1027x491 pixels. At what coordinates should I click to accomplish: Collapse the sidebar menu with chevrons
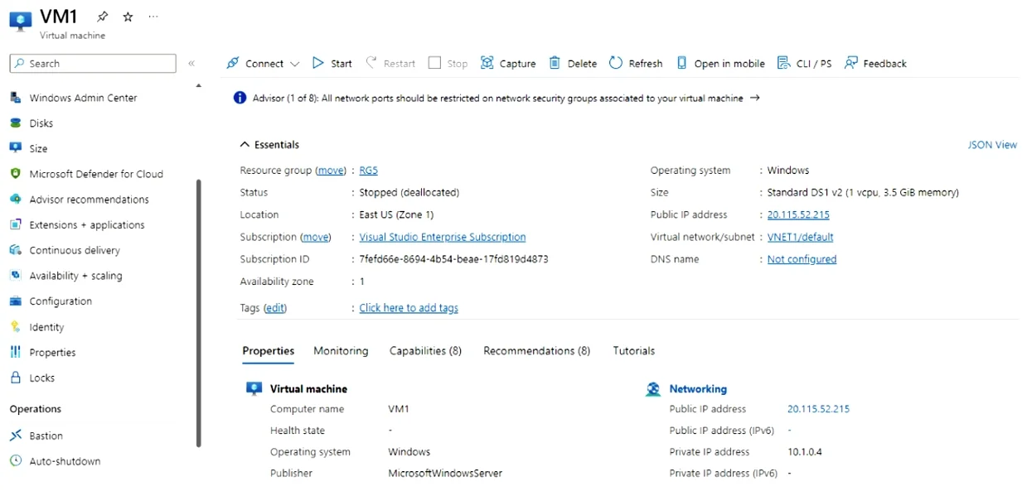(191, 63)
